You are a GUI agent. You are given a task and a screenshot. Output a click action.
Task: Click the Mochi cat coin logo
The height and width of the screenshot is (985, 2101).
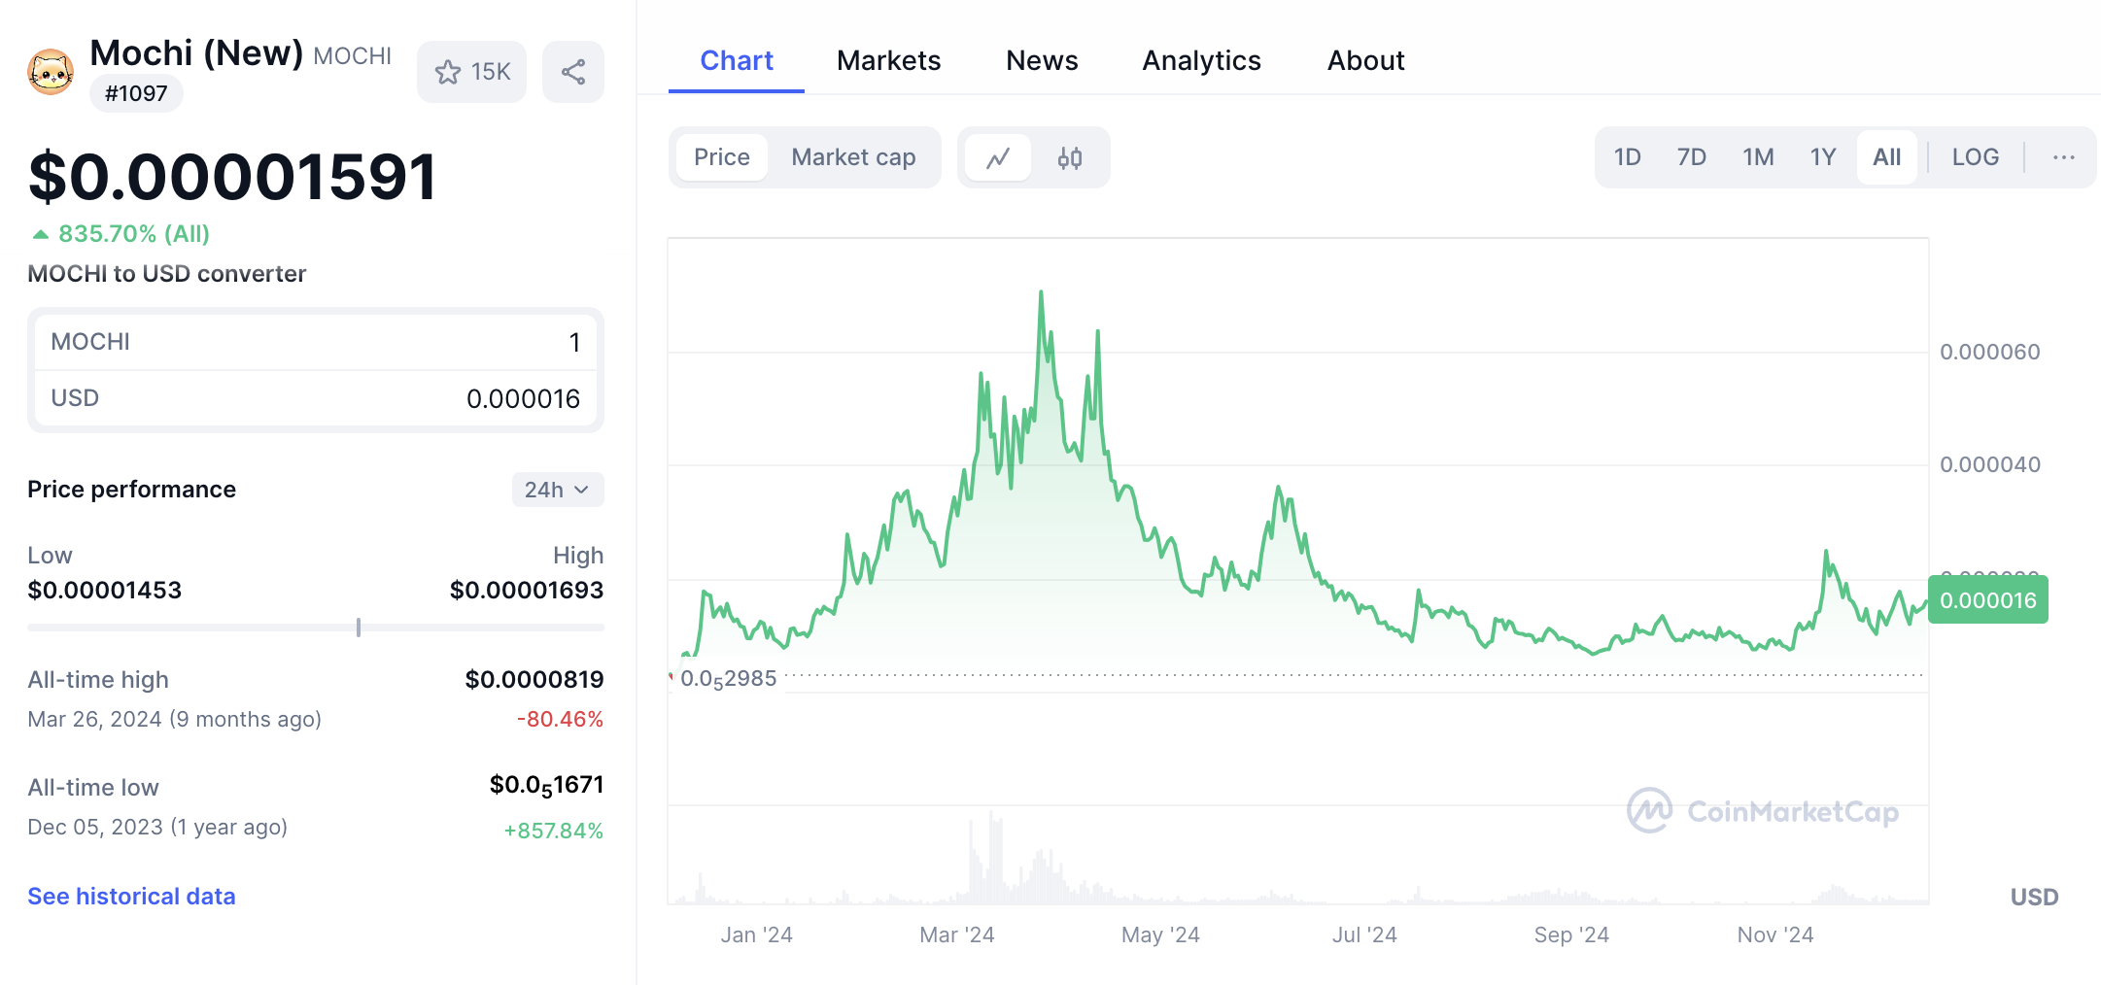[51, 72]
